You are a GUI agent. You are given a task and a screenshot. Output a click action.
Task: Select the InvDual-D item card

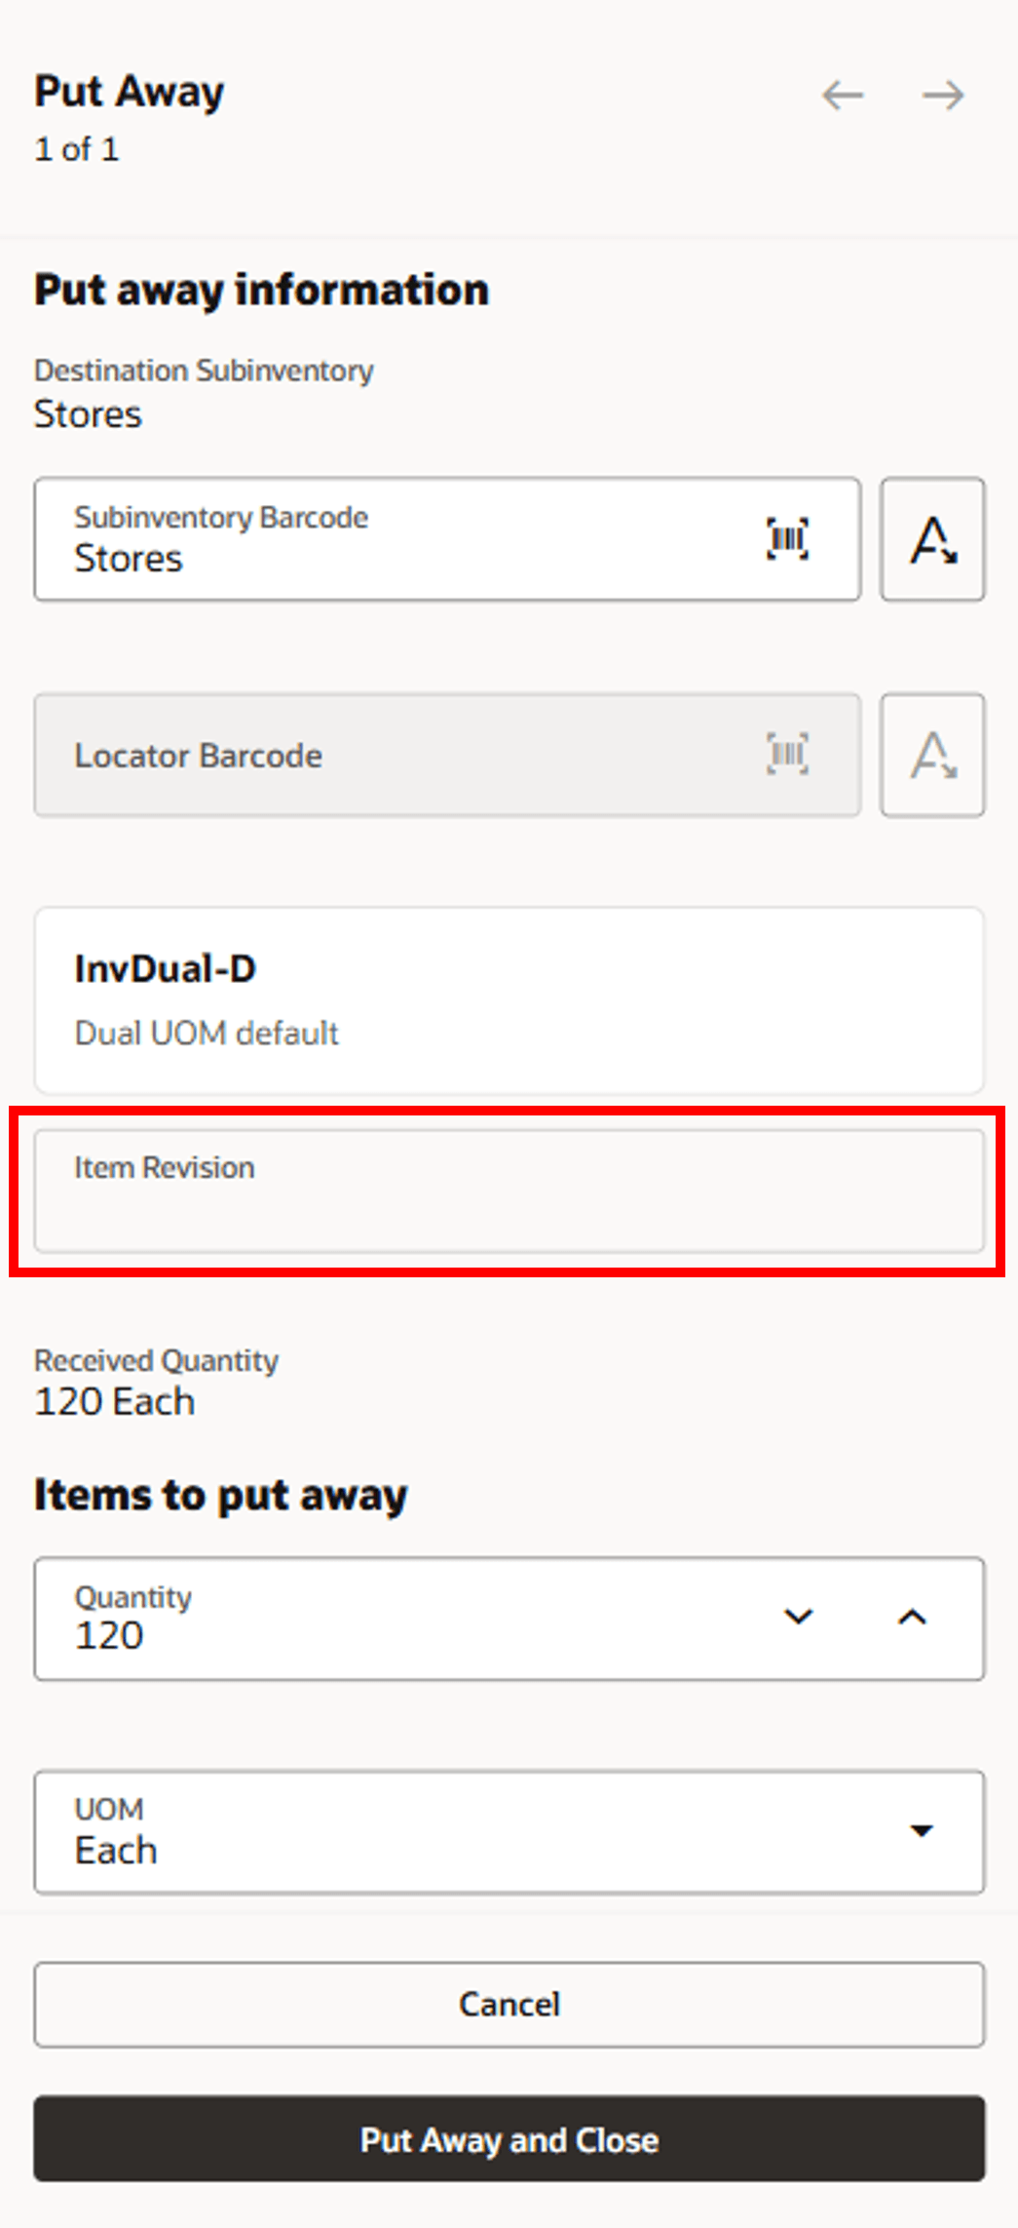(509, 997)
